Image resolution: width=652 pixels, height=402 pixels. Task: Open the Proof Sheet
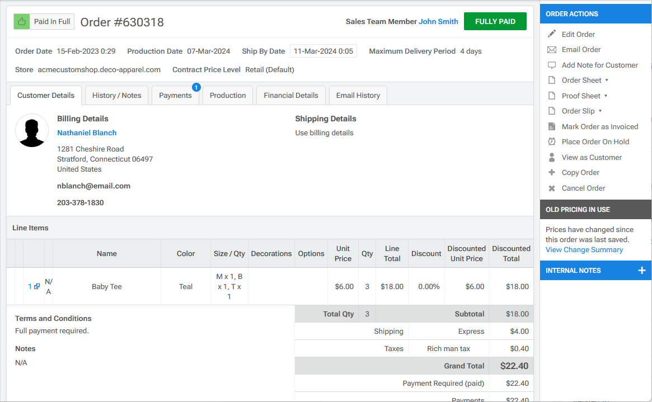582,96
